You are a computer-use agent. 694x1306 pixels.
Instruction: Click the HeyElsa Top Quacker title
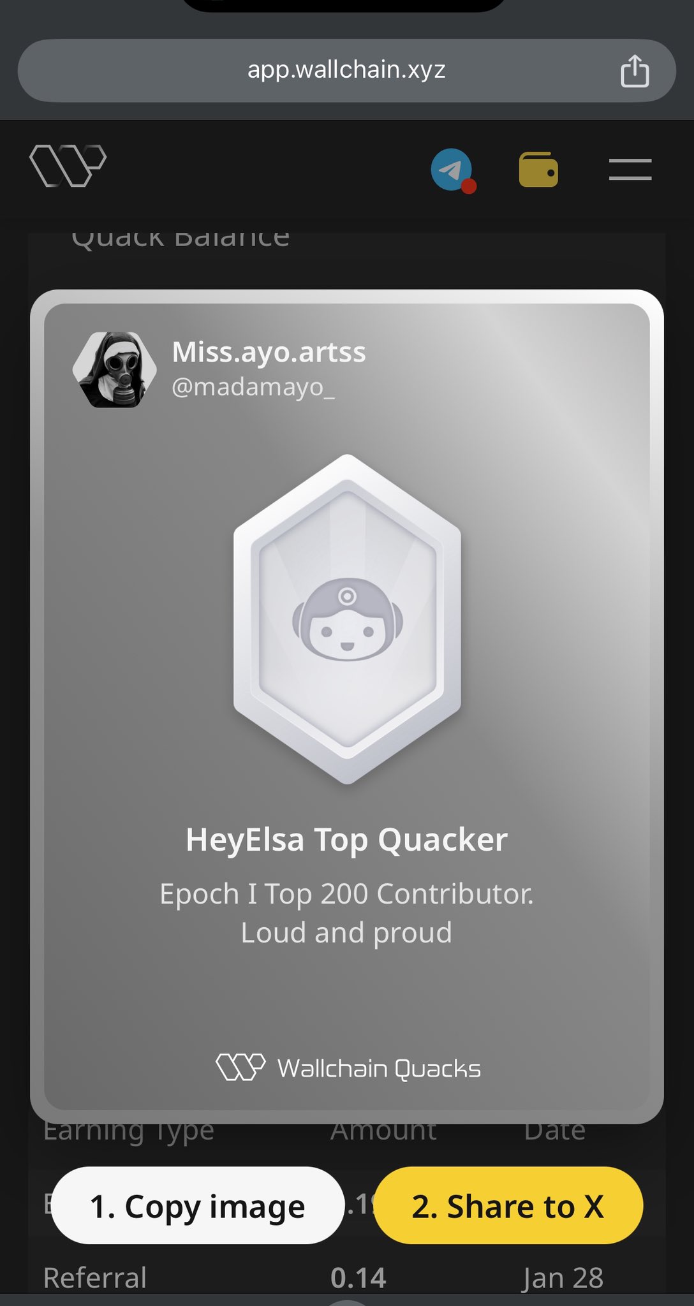[346, 839]
